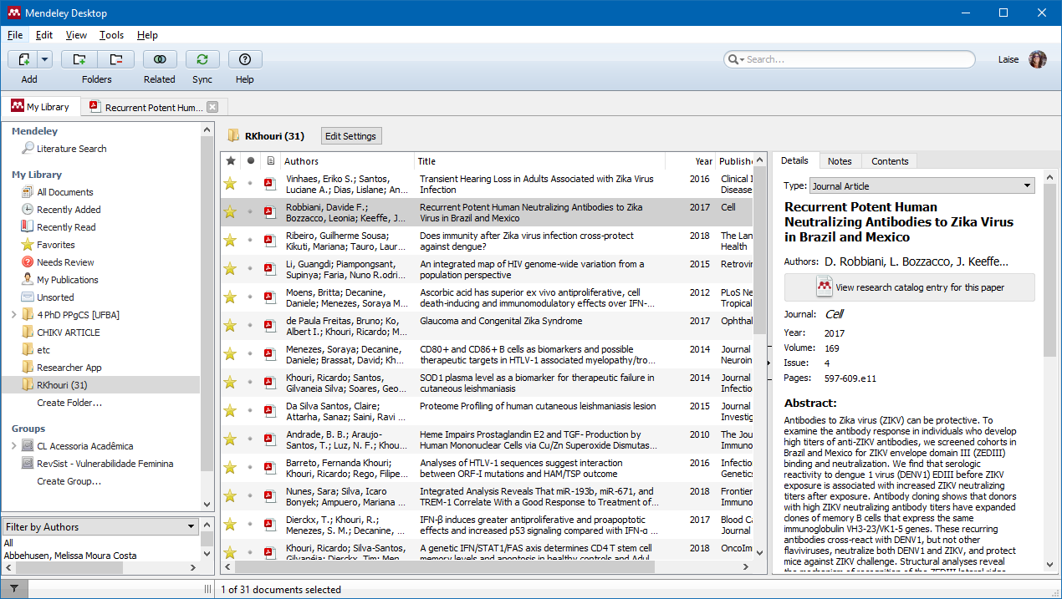1062x599 pixels.
Task: Open the Add button dropdown arrow
Action: tap(45, 59)
